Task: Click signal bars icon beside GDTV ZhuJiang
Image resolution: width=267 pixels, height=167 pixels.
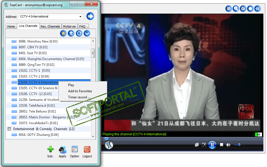Action: click(14, 135)
